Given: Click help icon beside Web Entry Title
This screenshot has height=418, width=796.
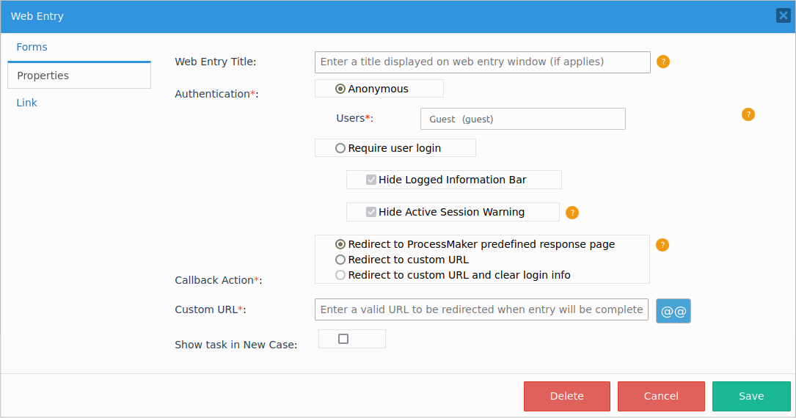Looking at the screenshot, I should click(662, 62).
